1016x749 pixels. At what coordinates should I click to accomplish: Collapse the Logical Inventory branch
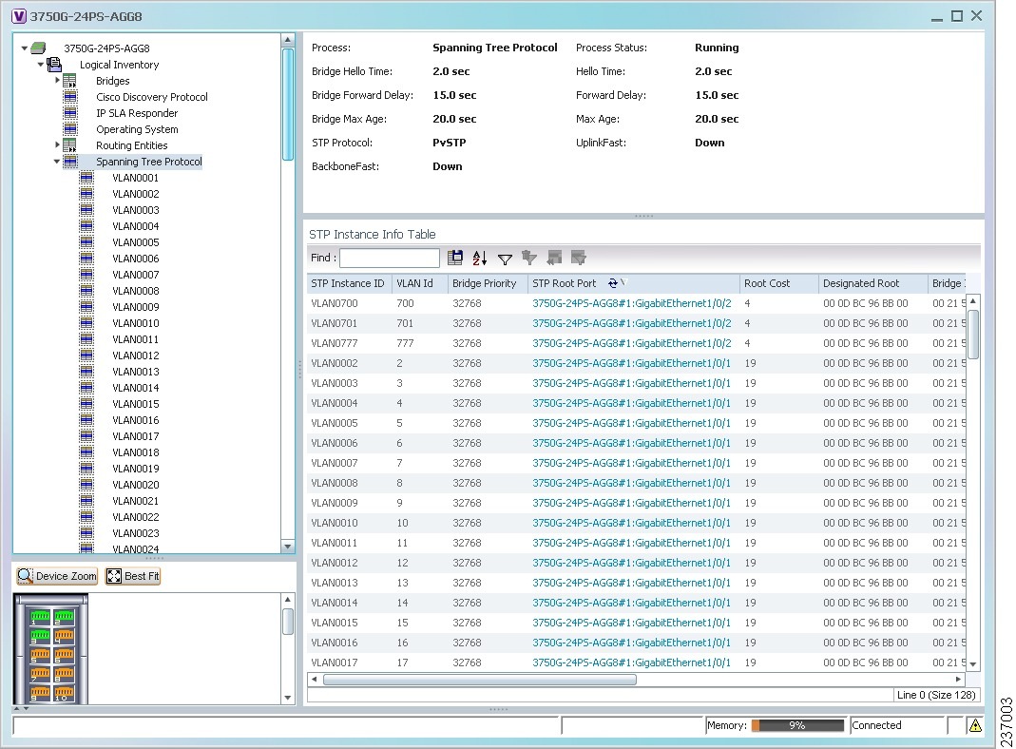(41, 65)
